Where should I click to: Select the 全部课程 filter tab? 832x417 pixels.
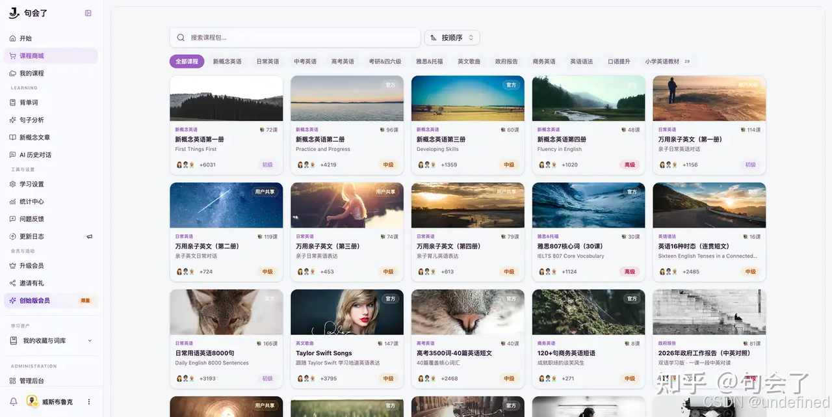pos(187,61)
